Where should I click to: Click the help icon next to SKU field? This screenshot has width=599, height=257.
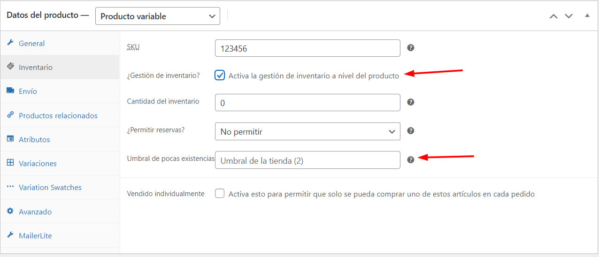tap(411, 48)
